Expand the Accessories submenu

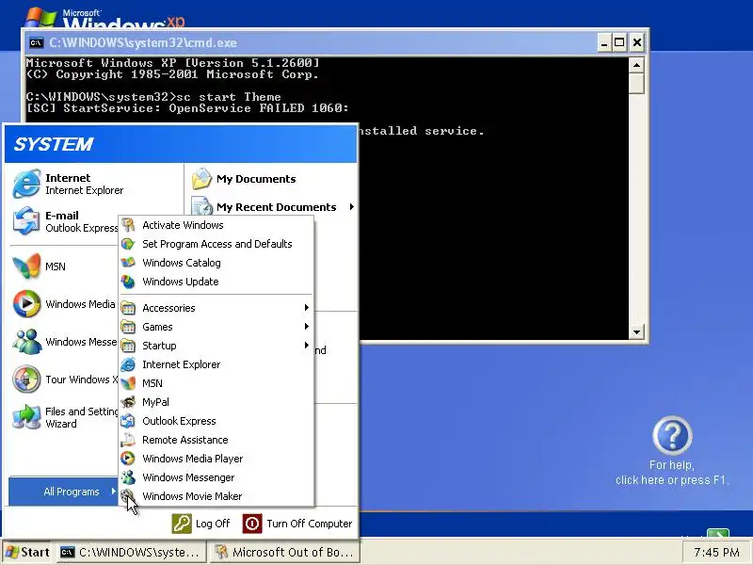coord(216,308)
